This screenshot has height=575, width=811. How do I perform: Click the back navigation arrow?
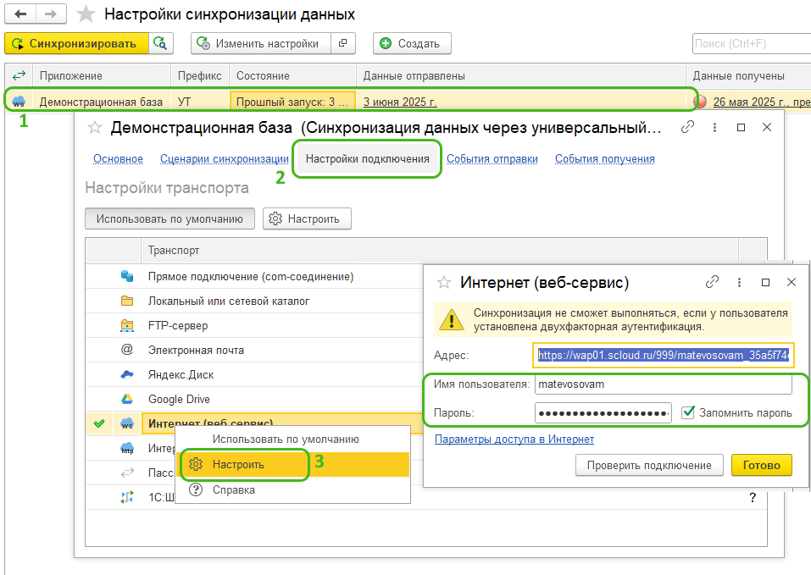click(19, 14)
